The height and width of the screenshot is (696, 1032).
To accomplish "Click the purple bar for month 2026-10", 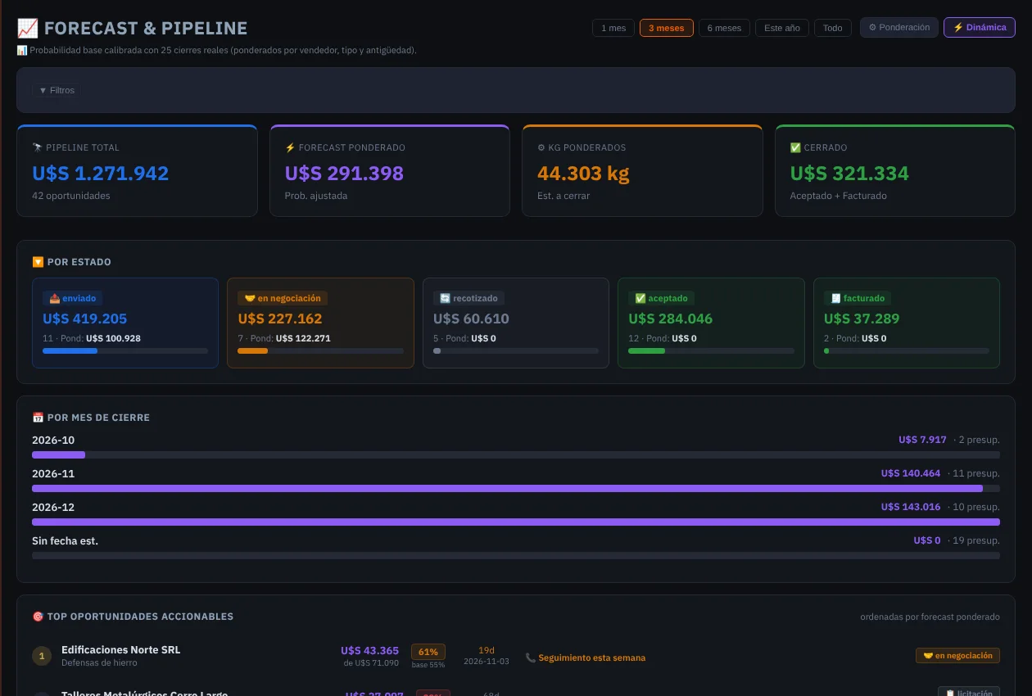I will (58, 455).
